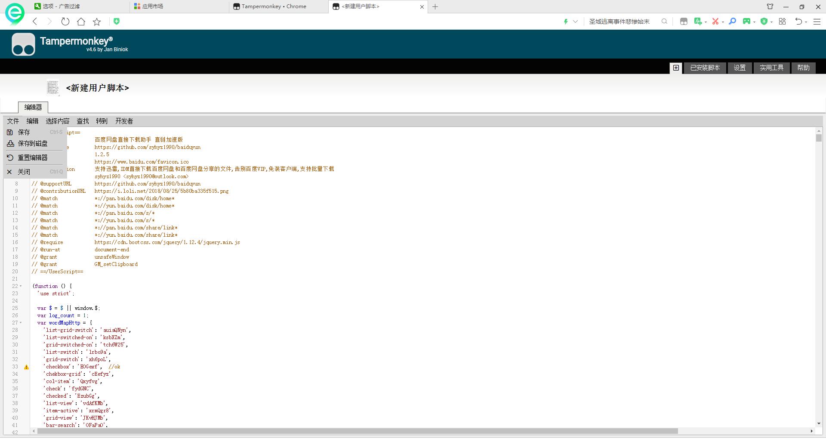
Task: Open the 查找 menu
Action: pyautogui.click(x=83, y=121)
